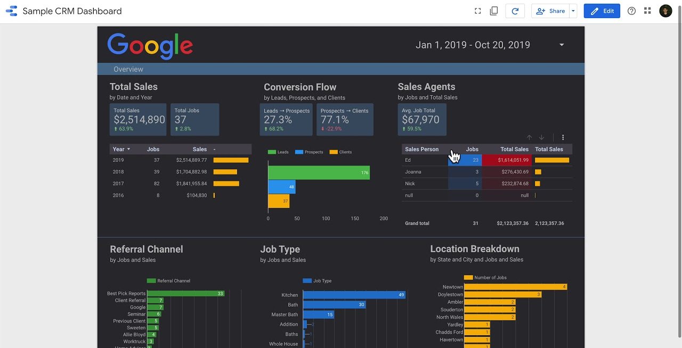
Task: Click the Sales header in Total Sales table
Action: (x=200, y=150)
